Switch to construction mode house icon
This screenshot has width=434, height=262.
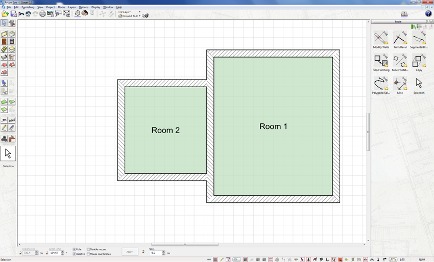(78, 13)
